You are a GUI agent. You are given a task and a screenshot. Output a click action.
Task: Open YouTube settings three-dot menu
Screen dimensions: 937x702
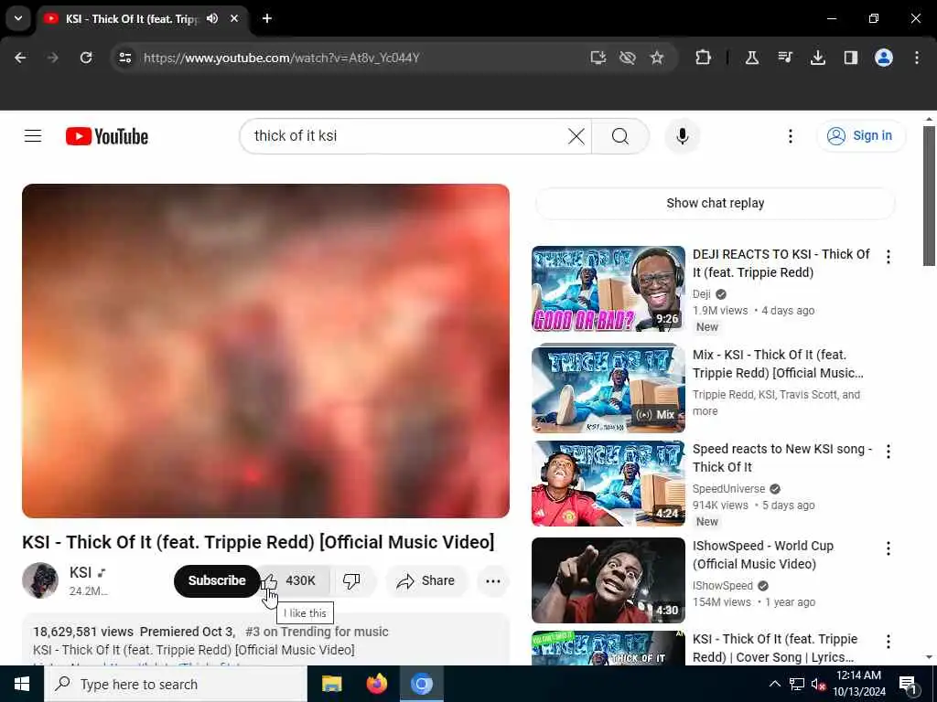click(x=790, y=136)
